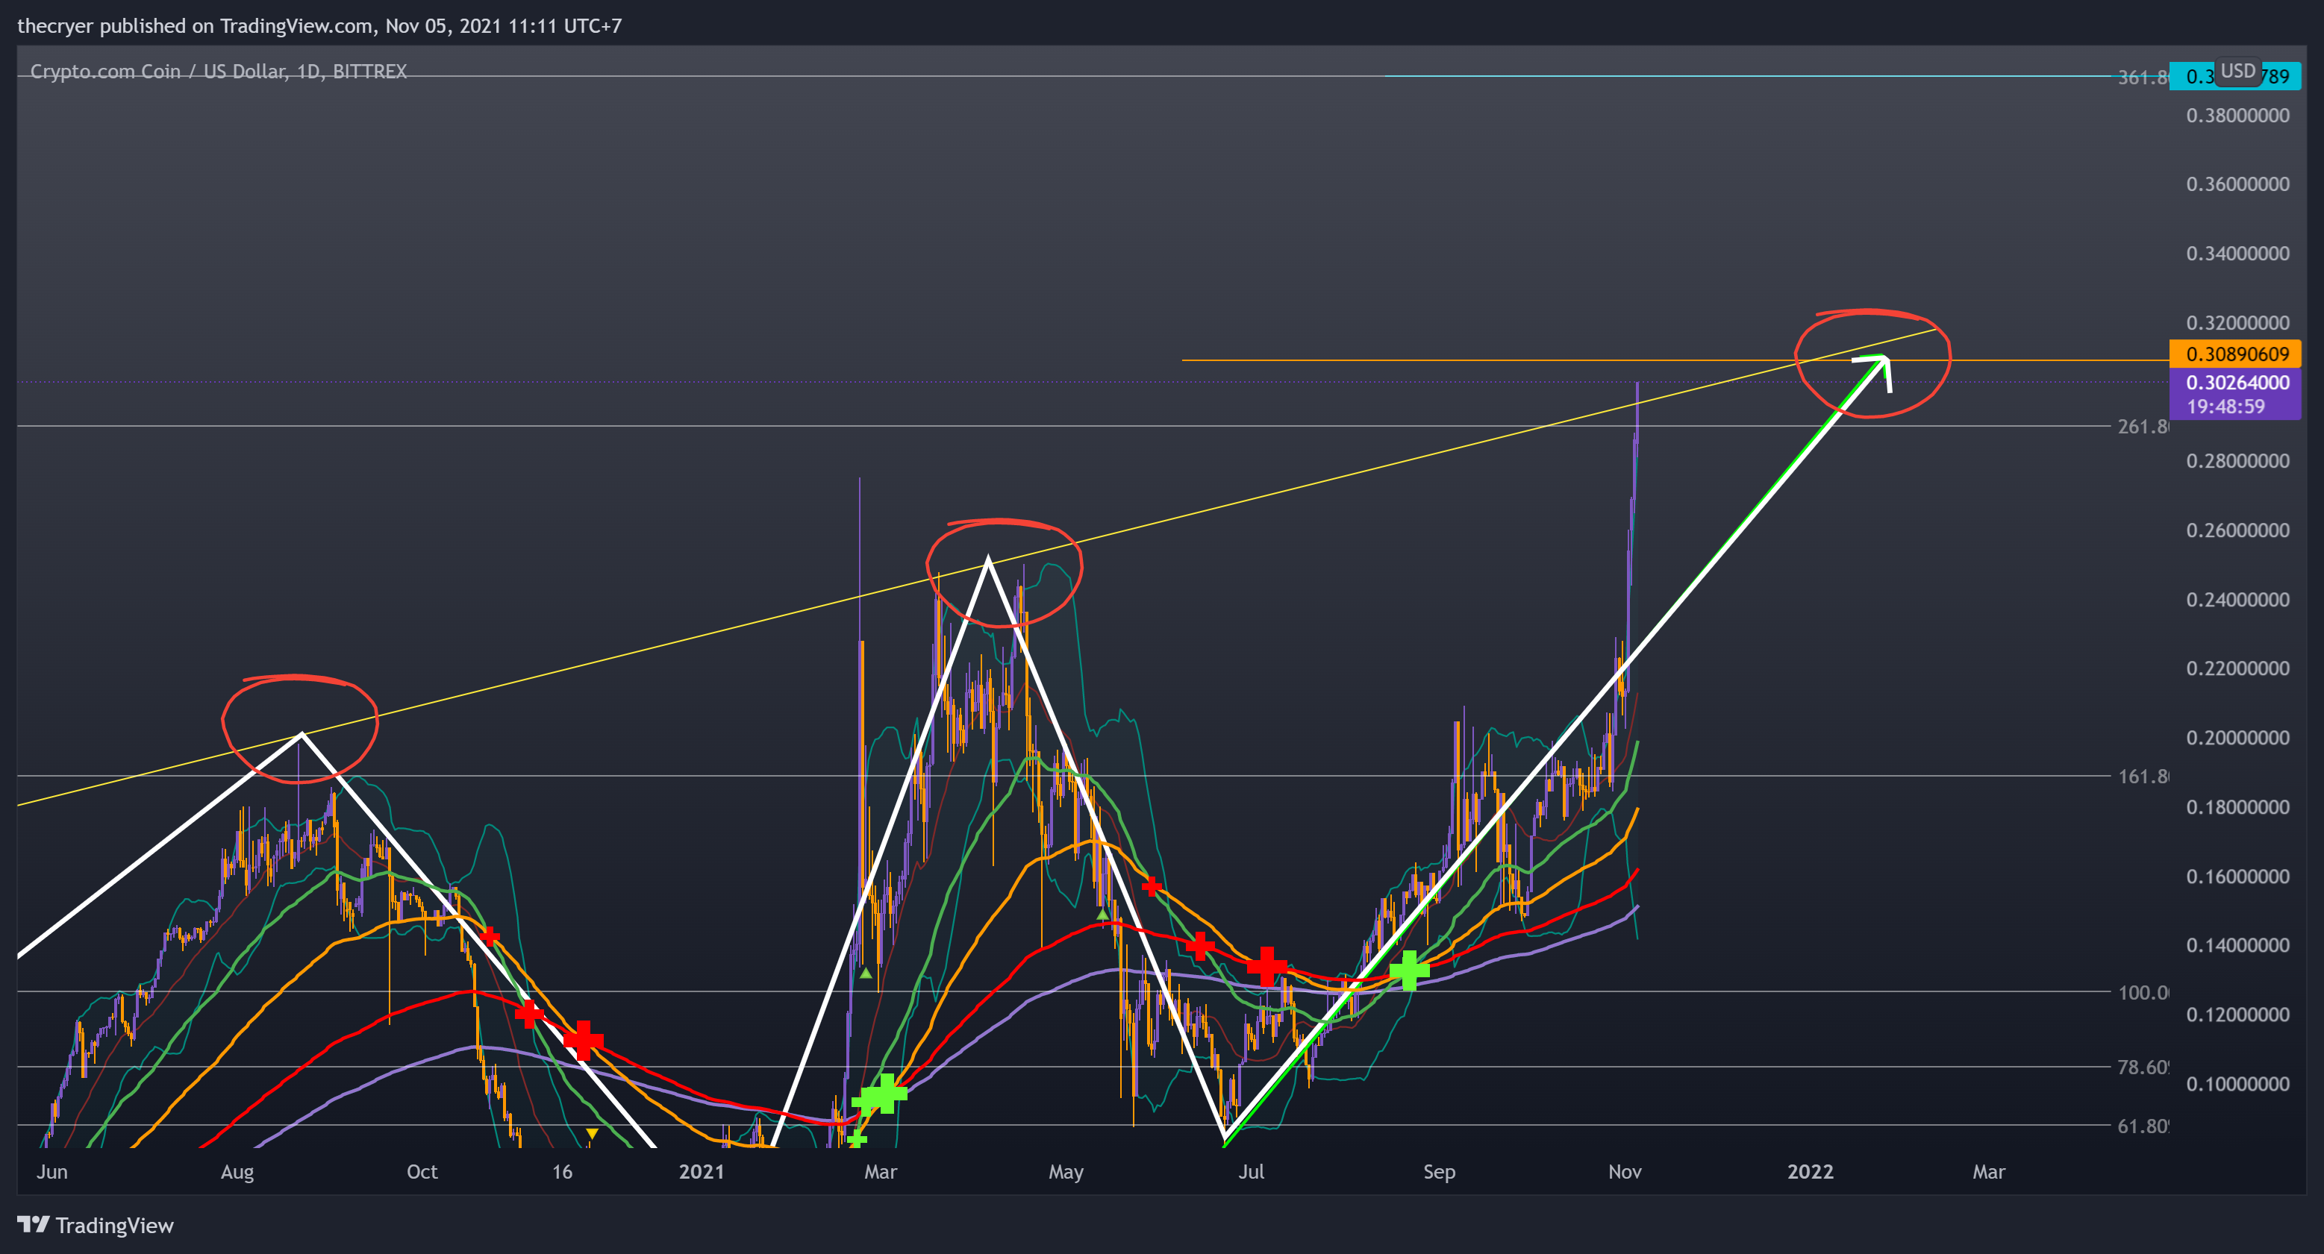Click the 0.14000000 price scale value
The image size is (2324, 1254).
click(x=2237, y=944)
